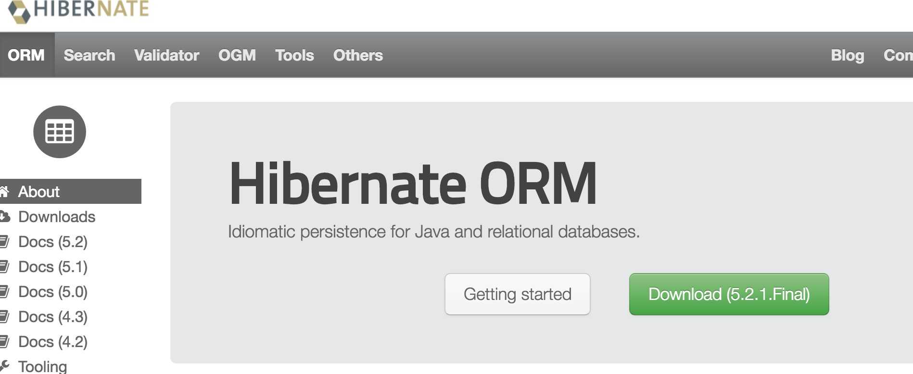Go to the Blog link

point(848,55)
